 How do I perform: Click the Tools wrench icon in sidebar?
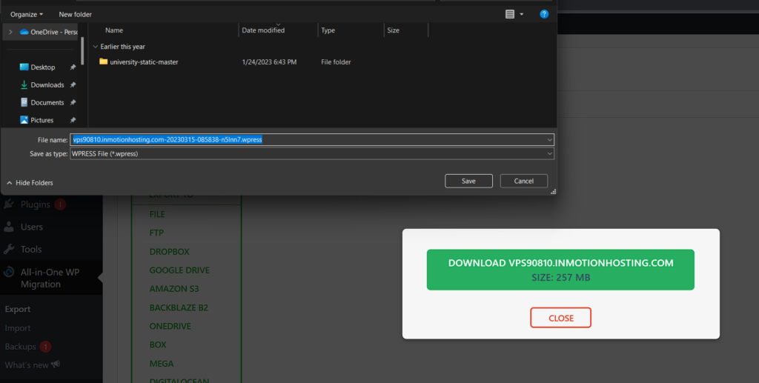click(9, 249)
